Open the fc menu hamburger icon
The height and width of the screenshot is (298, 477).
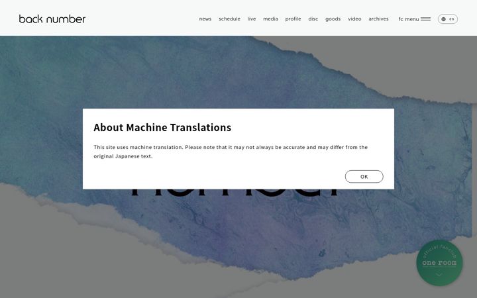tap(425, 19)
